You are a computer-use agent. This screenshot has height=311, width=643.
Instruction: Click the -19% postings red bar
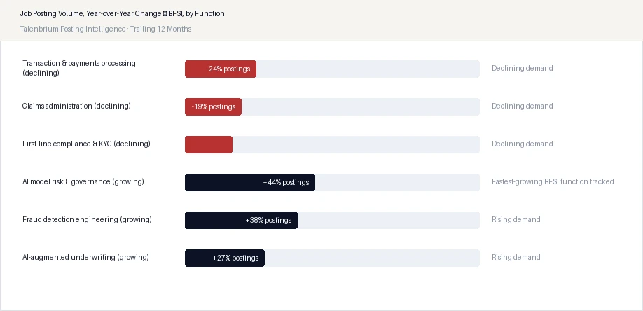(213, 106)
